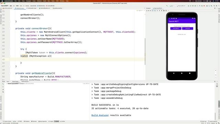Open the Profiler tool window
This screenshot has height=124, width=220.
click(x=63, y=121)
